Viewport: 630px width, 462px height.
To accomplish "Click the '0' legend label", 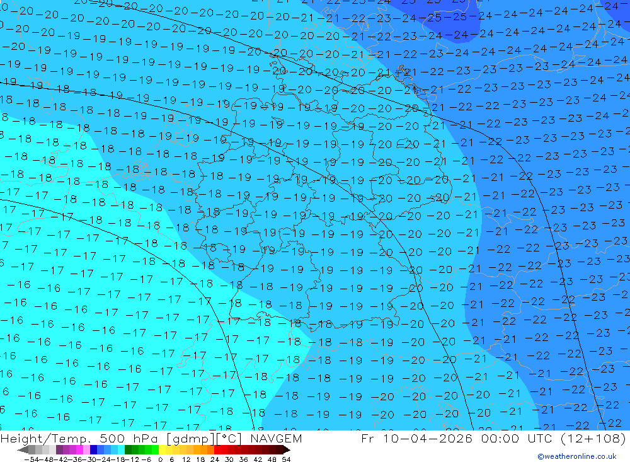I will [160, 459].
